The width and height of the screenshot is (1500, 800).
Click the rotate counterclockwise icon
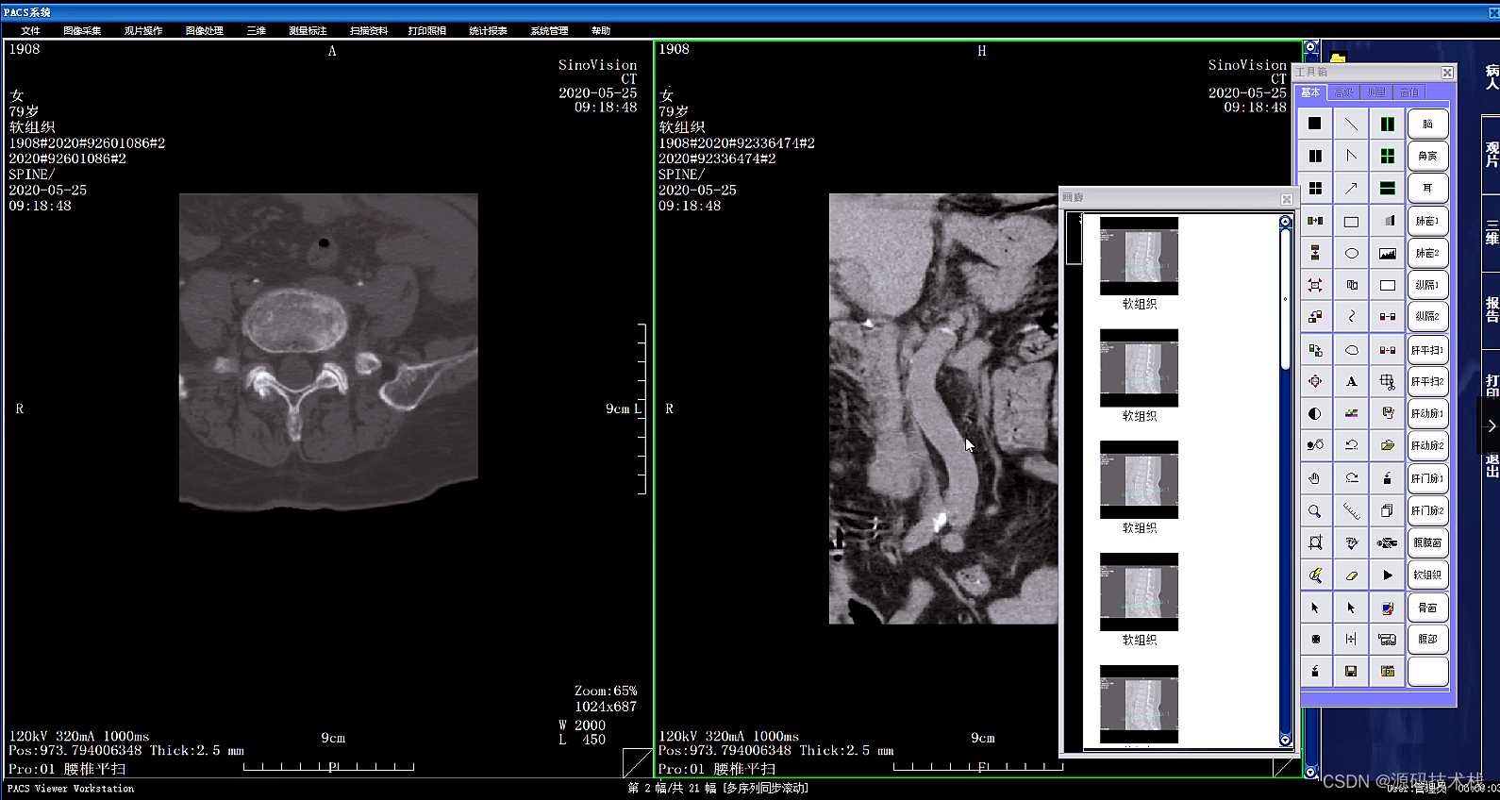click(x=1351, y=445)
